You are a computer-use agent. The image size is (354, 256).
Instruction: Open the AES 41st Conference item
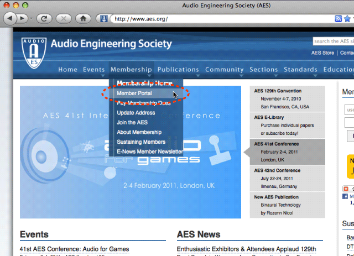(287, 151)
